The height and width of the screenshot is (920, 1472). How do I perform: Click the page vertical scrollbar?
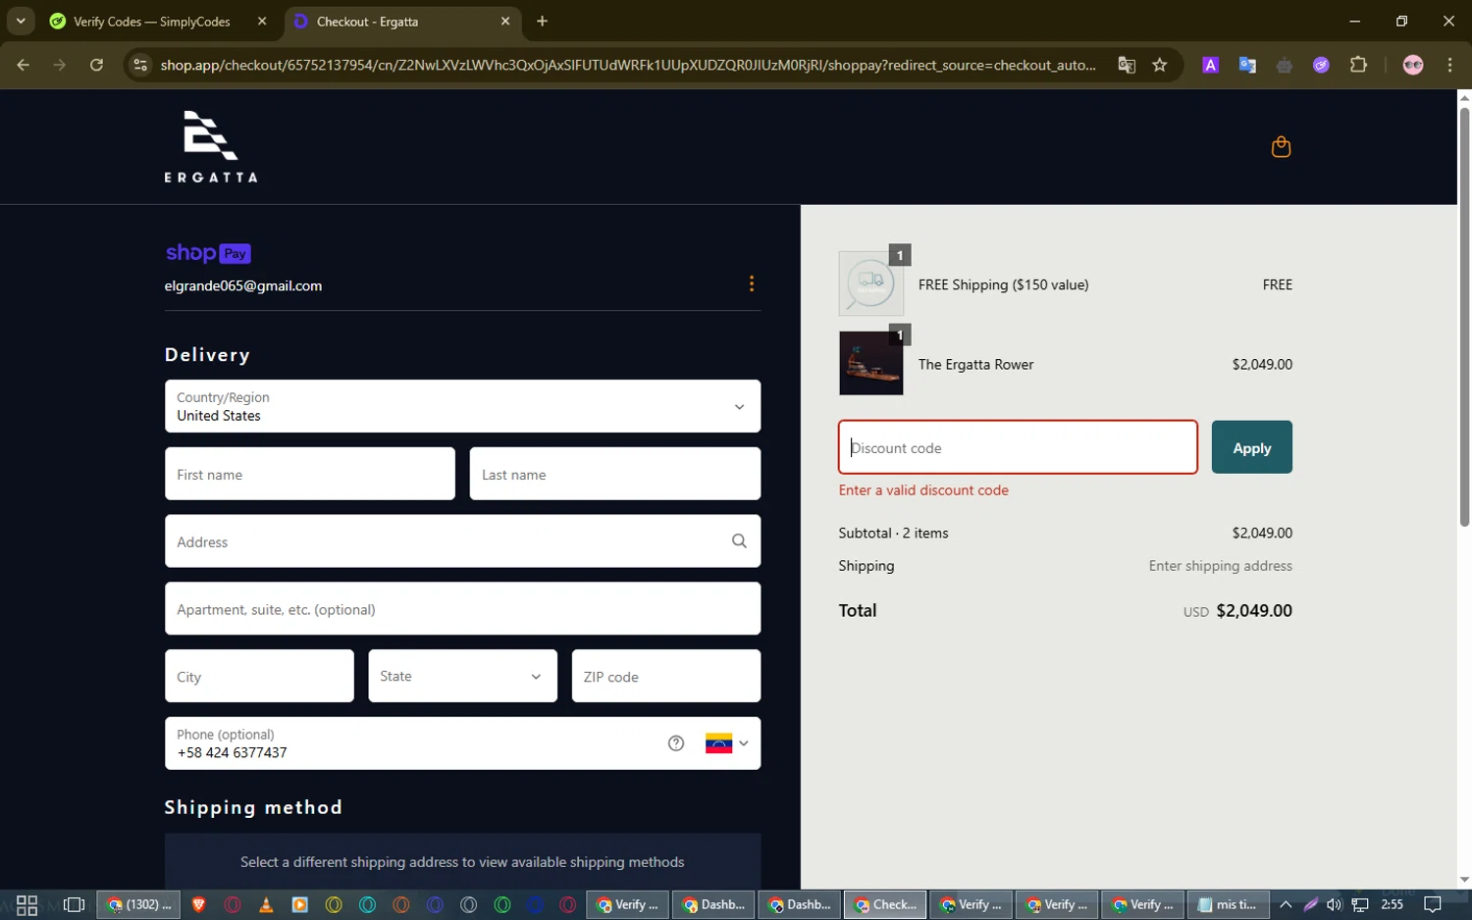(1464, 319)
